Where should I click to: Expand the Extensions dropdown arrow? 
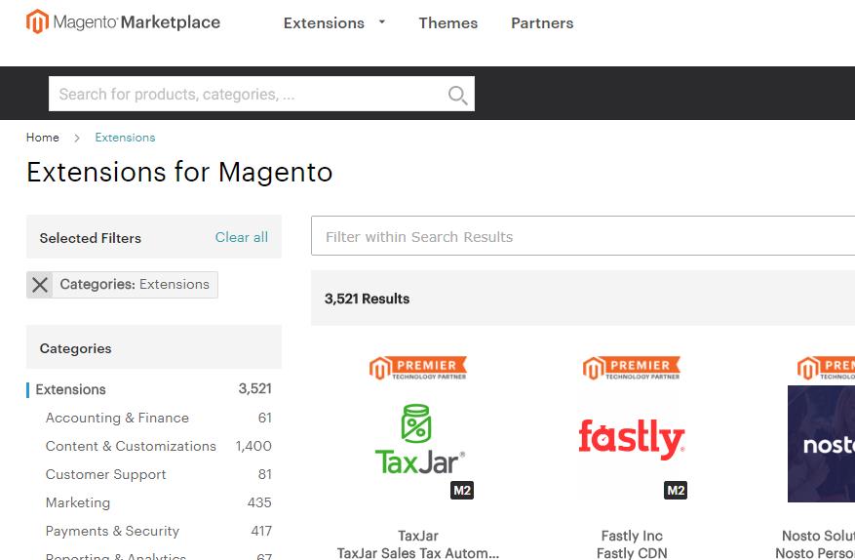382,22
